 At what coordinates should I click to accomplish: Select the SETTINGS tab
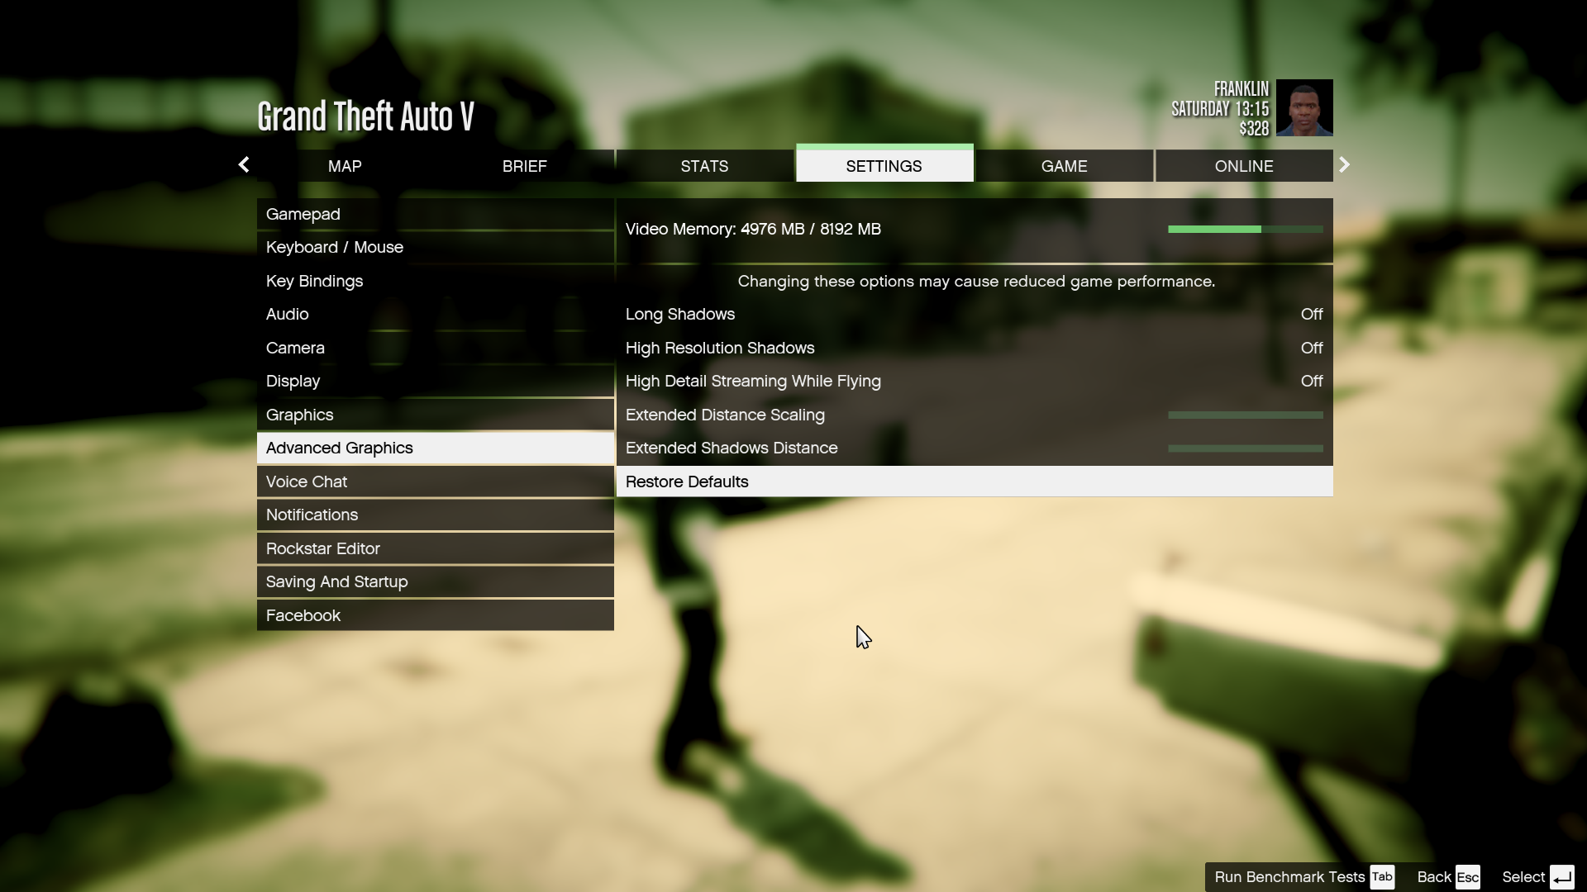[x=884, y=165]
